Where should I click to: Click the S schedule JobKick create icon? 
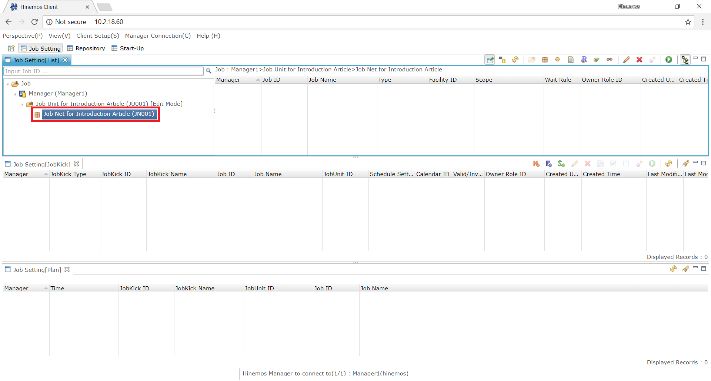click(561, 163)
